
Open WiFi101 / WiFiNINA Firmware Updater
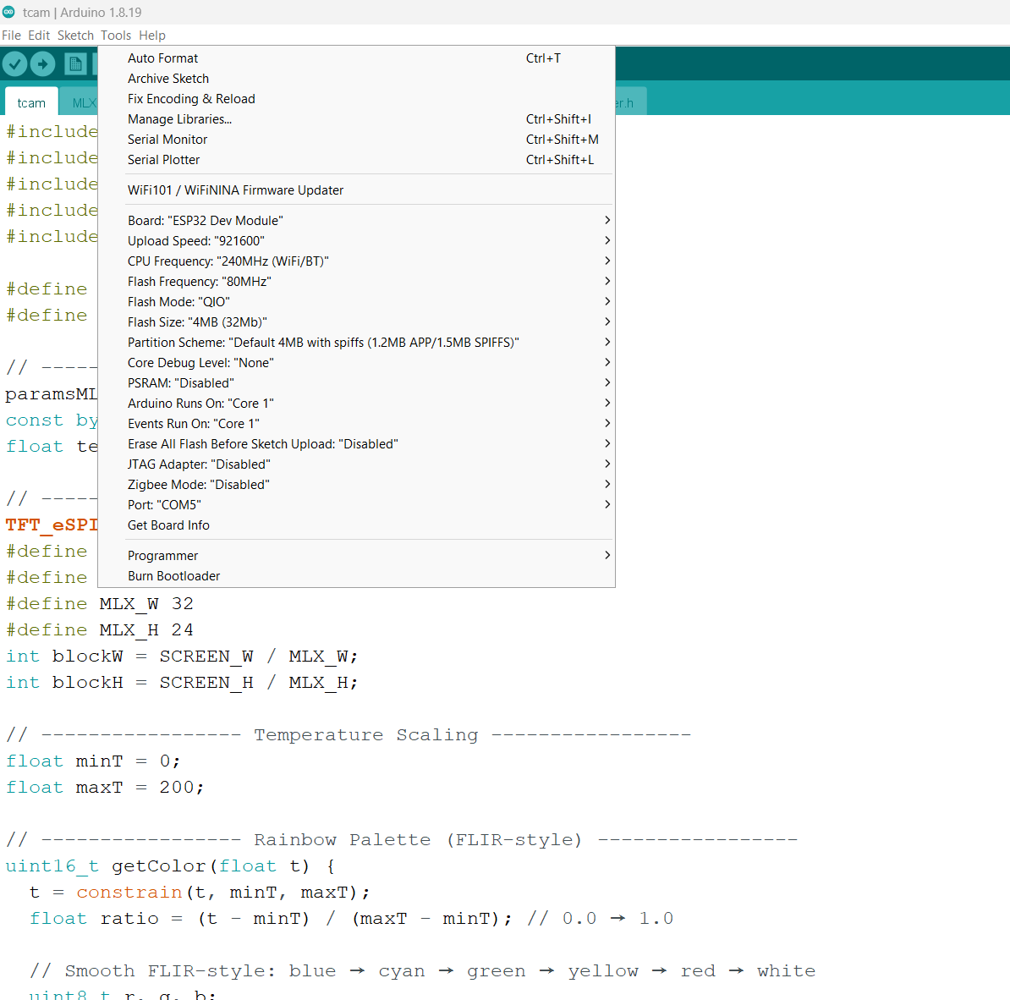click(356, 190)
